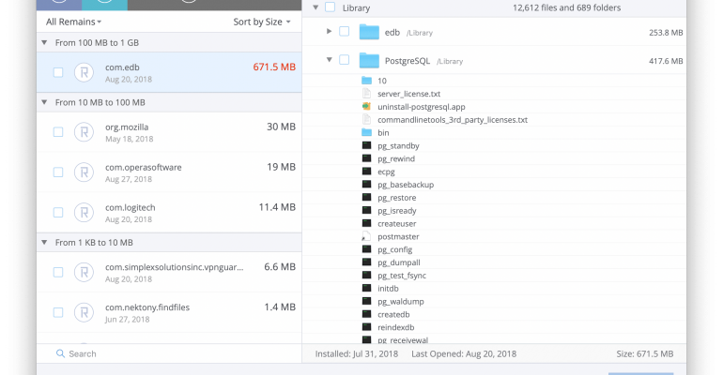
Task: Click the com.edb remains icon
Action: coord(85,72)
